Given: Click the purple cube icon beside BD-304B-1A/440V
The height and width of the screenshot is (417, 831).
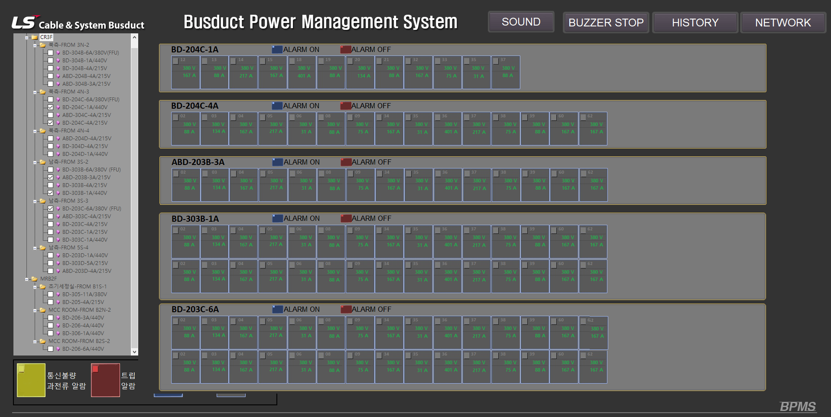Looking at the screenshot, I should 58,61.
